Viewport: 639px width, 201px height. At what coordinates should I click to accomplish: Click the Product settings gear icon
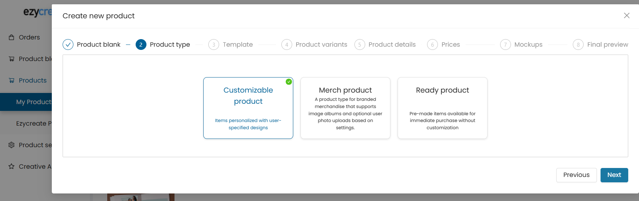pyautogui.click(x=12, y=145)
